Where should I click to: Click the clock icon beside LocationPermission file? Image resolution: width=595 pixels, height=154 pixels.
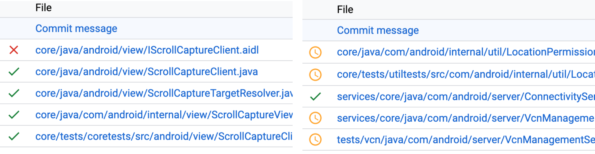click(315, 52)
